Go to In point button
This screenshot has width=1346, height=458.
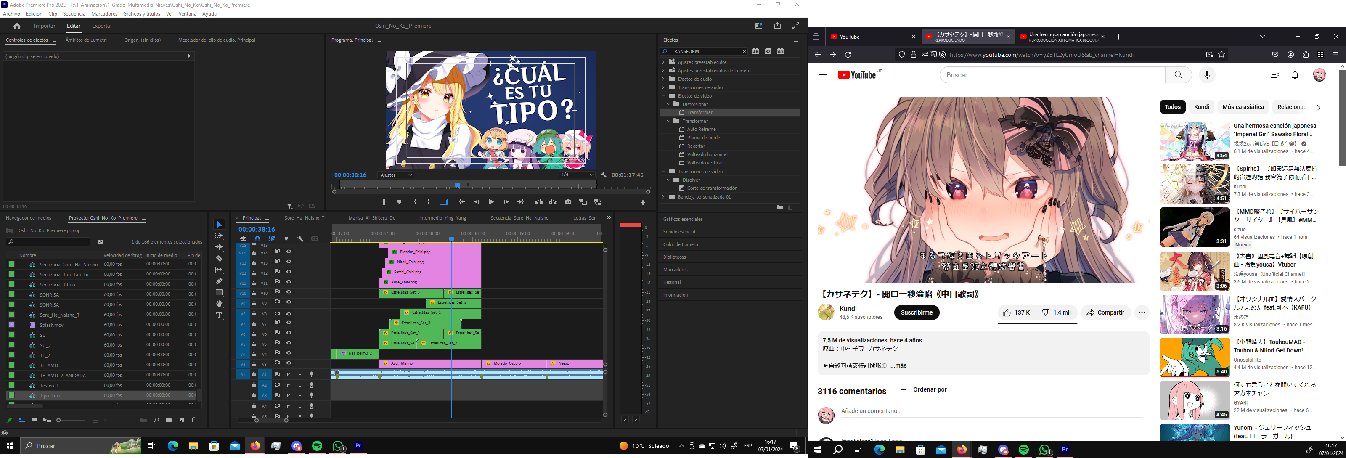click(462, 202)
